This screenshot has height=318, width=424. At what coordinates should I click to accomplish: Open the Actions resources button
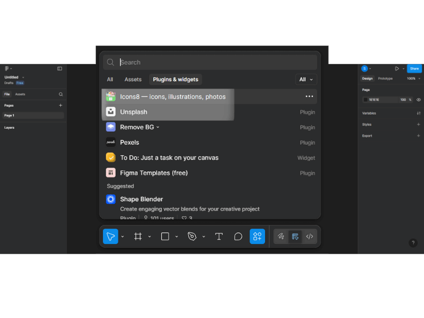point(257,236)
